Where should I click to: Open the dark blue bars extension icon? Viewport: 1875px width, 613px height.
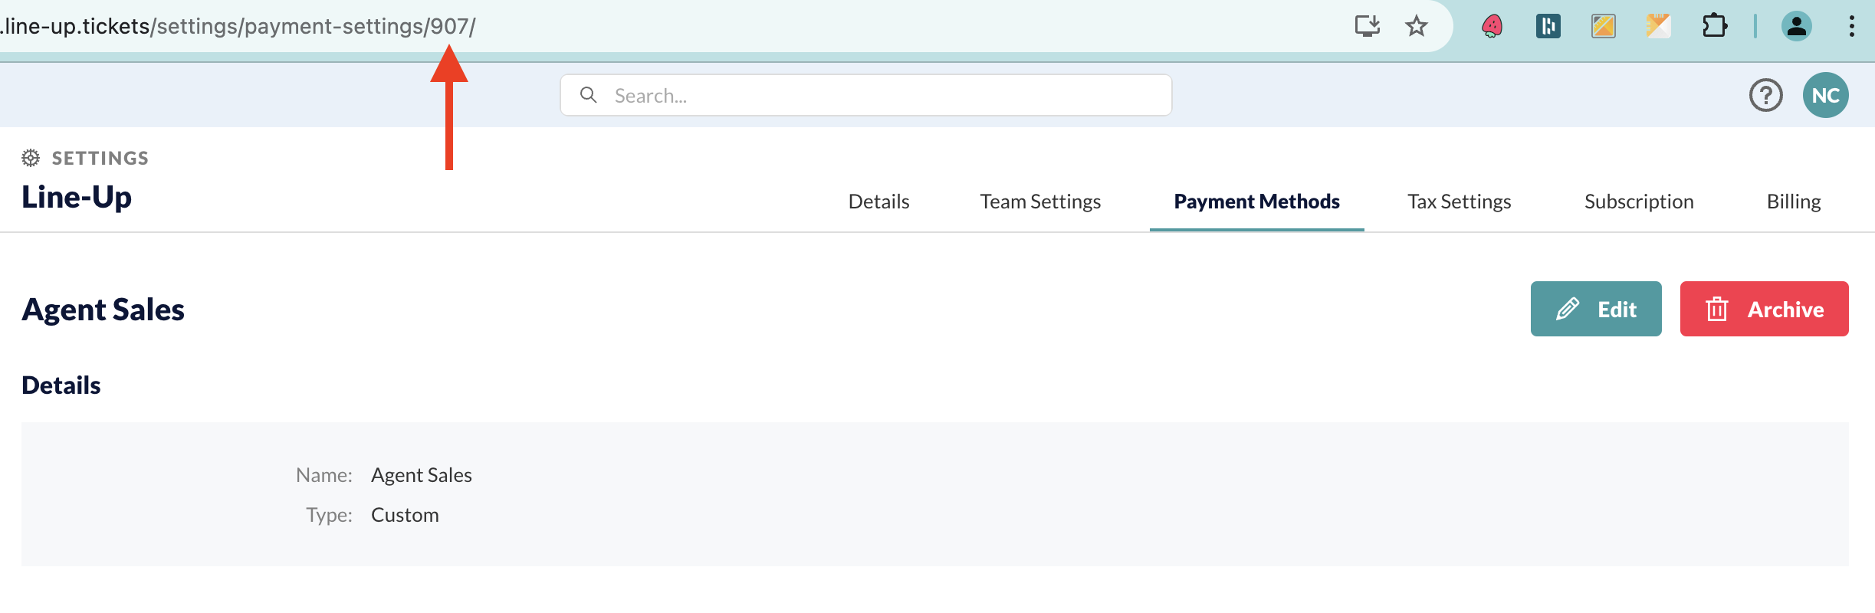pos(1548,26)
